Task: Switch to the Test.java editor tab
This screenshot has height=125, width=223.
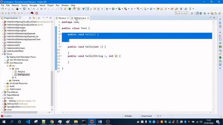Action: [62, 18]
